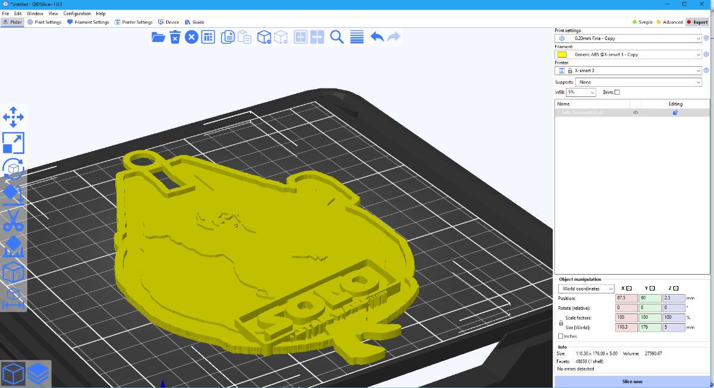Open the Infill percentage dropdown
The image size is (714, 388).
[581, 92]
